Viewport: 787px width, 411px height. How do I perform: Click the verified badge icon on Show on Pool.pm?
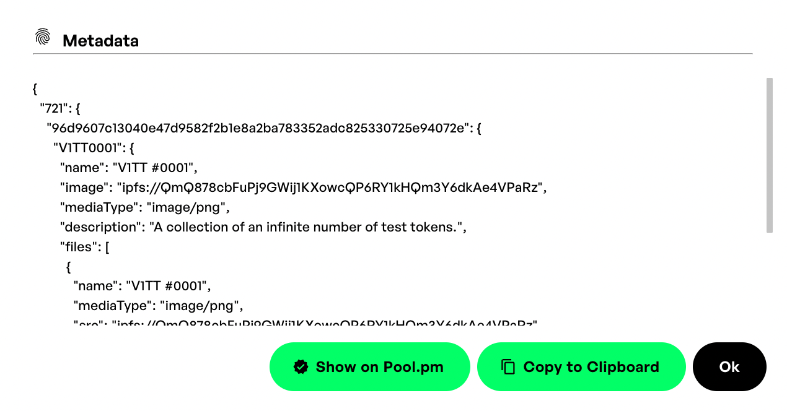pos(301,367)
